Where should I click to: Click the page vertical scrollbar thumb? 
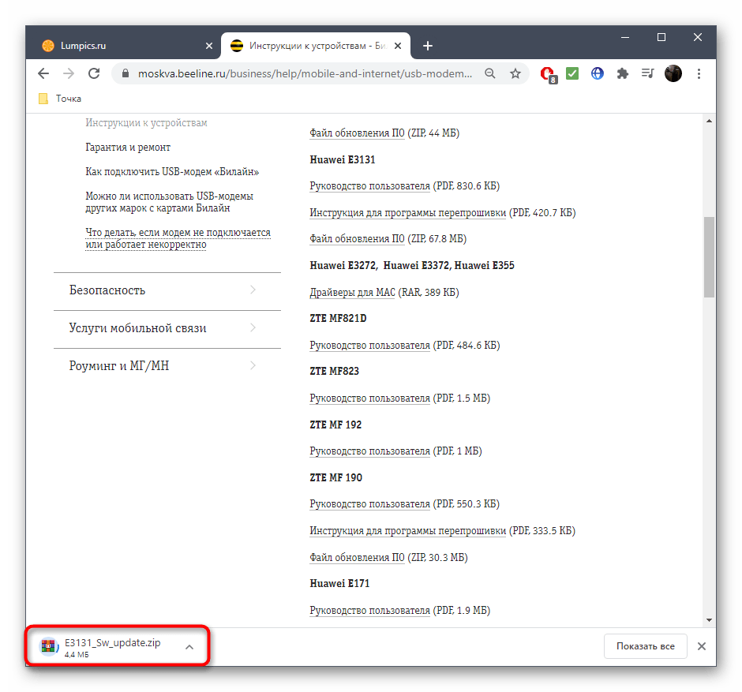tap(708, 257)
